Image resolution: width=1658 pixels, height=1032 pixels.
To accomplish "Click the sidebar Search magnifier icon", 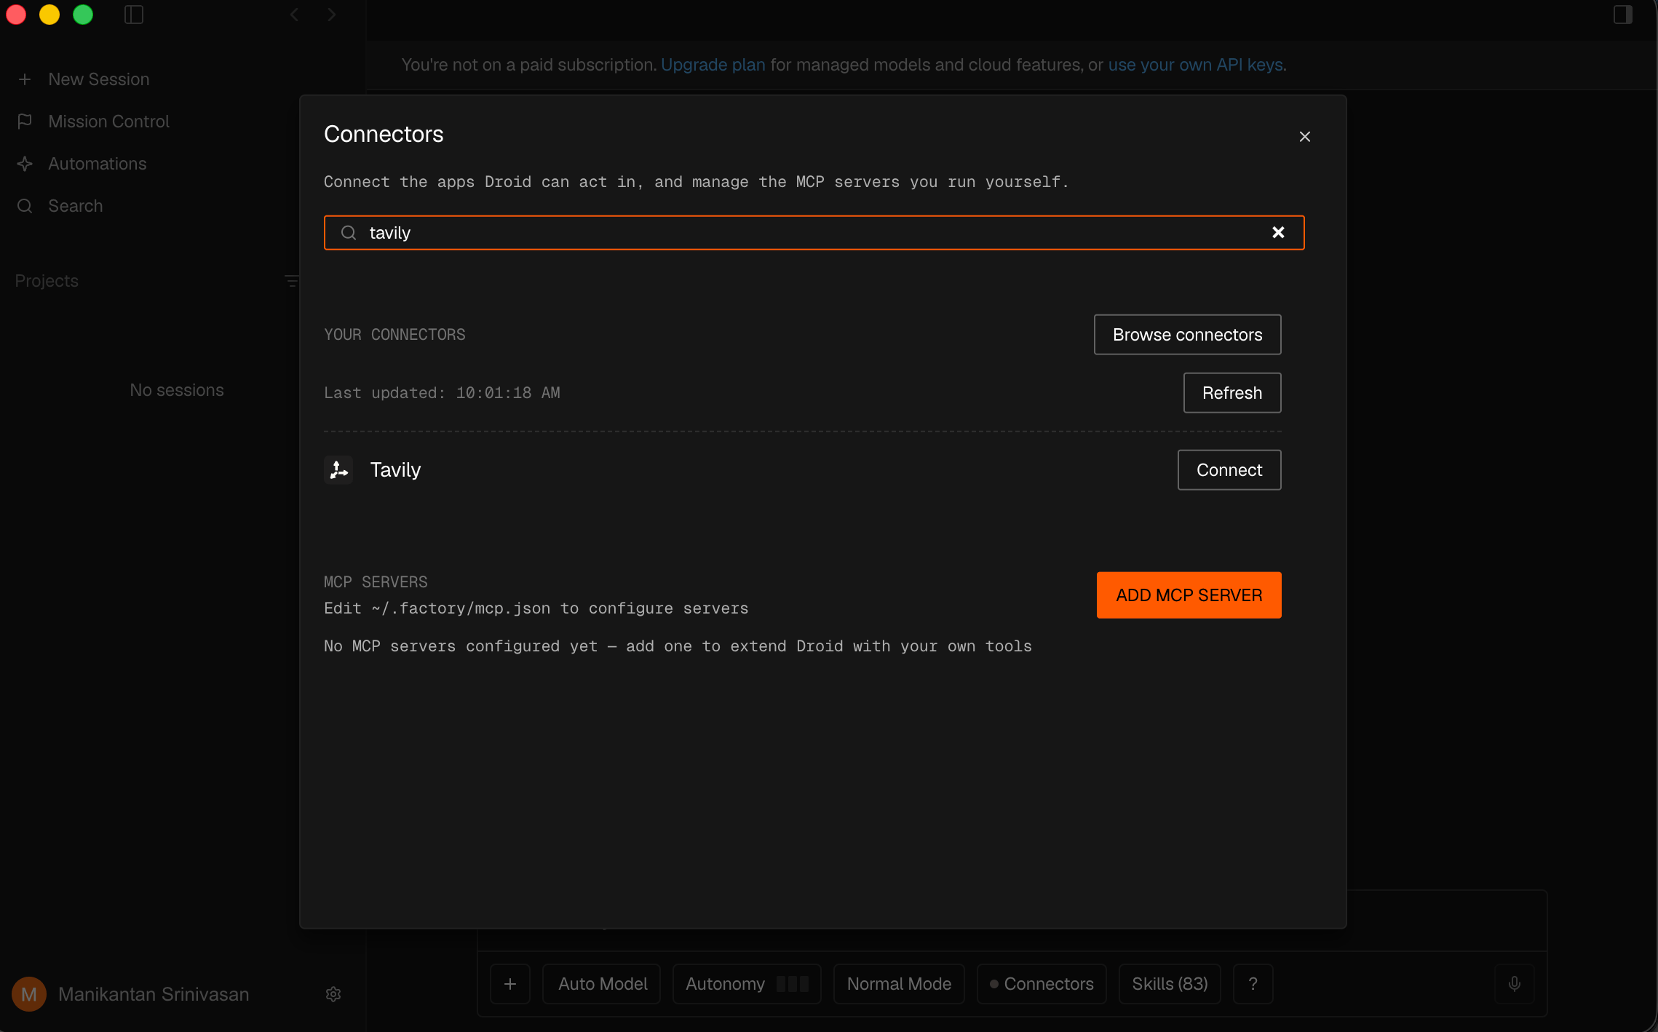I will click(25, 205).
